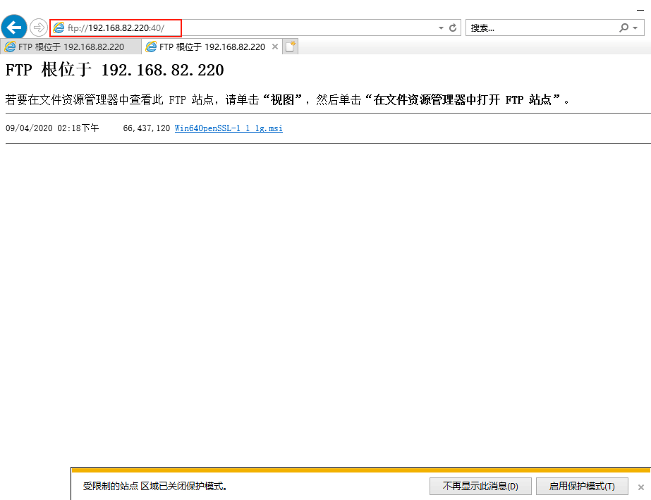Click the favicon on the first FTP tab
This screenshot has height=500, width=651.
tap(10, 45)
